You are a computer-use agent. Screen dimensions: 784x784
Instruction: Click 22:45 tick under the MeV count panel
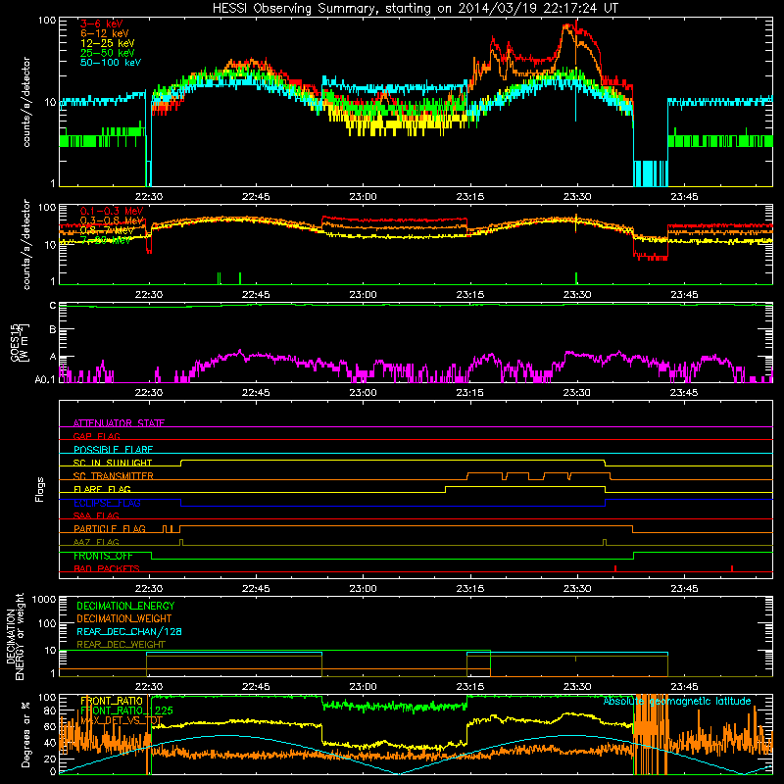256,295
